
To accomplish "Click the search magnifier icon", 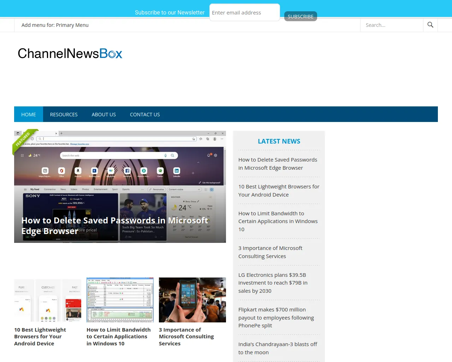I will (430, 25).
